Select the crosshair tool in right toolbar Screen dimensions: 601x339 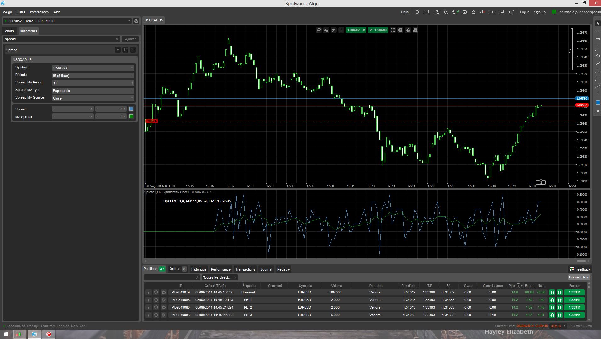click(x=598, y=31)
